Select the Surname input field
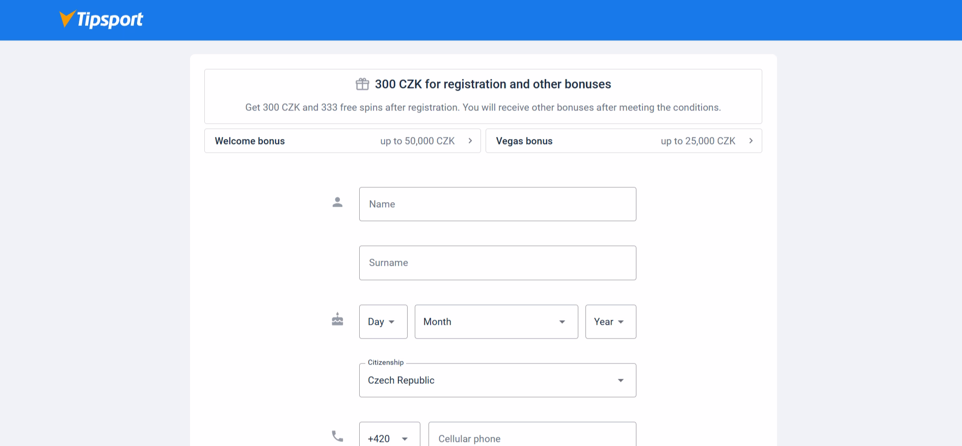The image size is (962, 446). point(497,263)
